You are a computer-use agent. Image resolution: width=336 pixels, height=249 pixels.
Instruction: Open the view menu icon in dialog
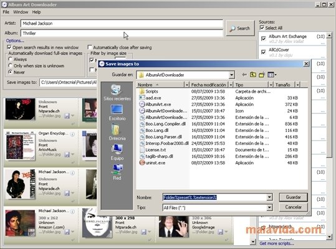(x=272, y=75)
